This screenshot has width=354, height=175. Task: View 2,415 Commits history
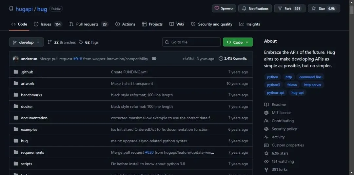(233, 58)
